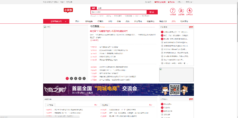The image size is (238, 118).
Task: Click the red bracketed details link below headline summary
Action: [x=94, y=40]
